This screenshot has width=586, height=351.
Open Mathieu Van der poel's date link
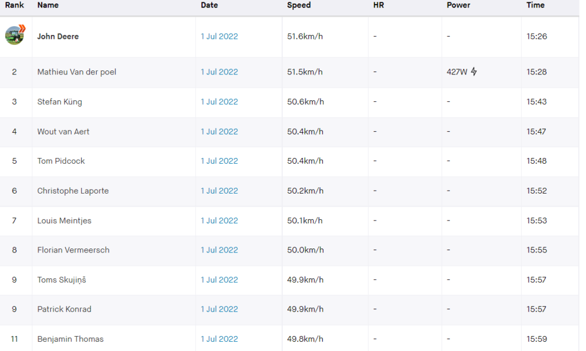219,72
